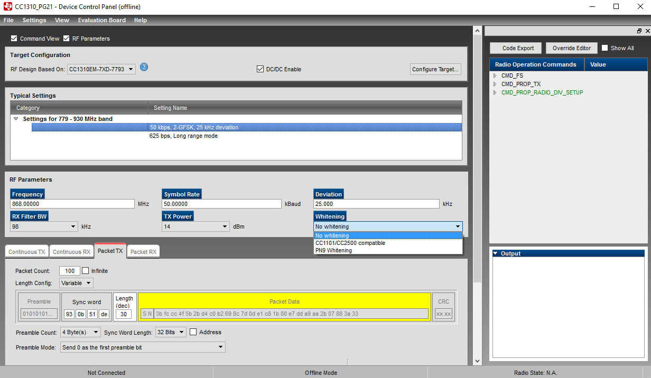Click sync word byte de
This screenshot has height=378, width=651.
point(104,314)
